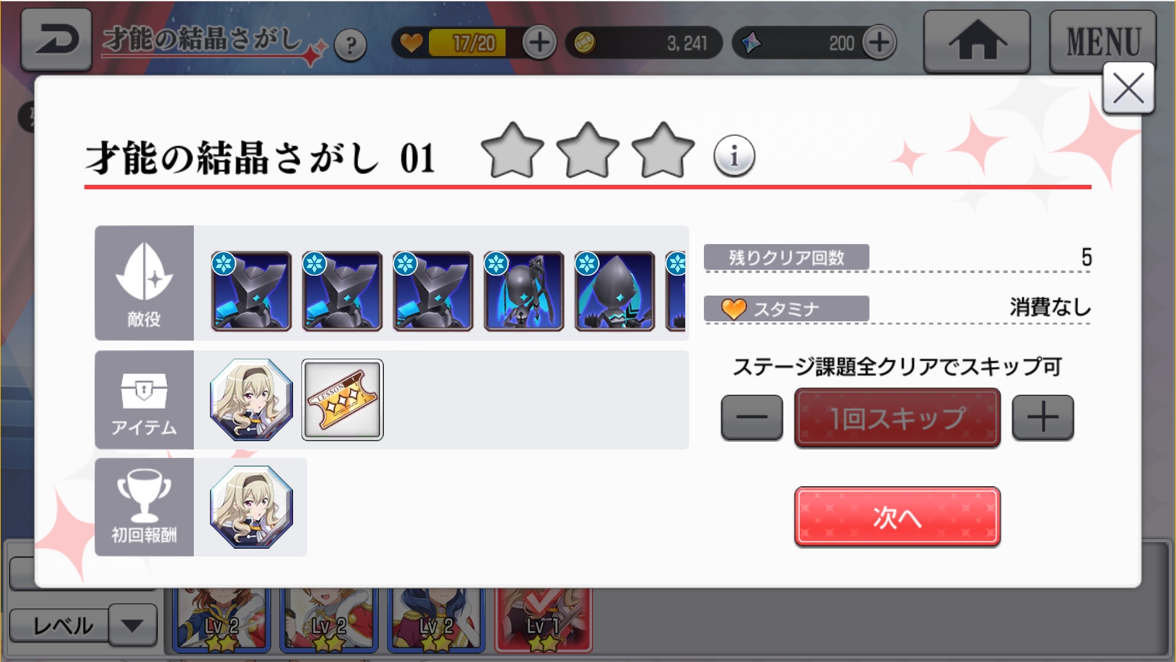
Task: View the character item reward icon
Action: (x=251, y=400)
